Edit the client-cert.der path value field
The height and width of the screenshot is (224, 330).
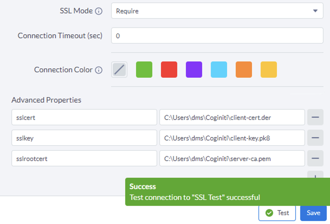coord(232,117)
